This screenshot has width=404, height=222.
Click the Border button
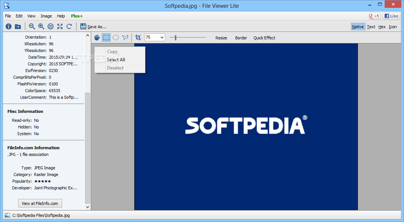(x=241, y=38)
